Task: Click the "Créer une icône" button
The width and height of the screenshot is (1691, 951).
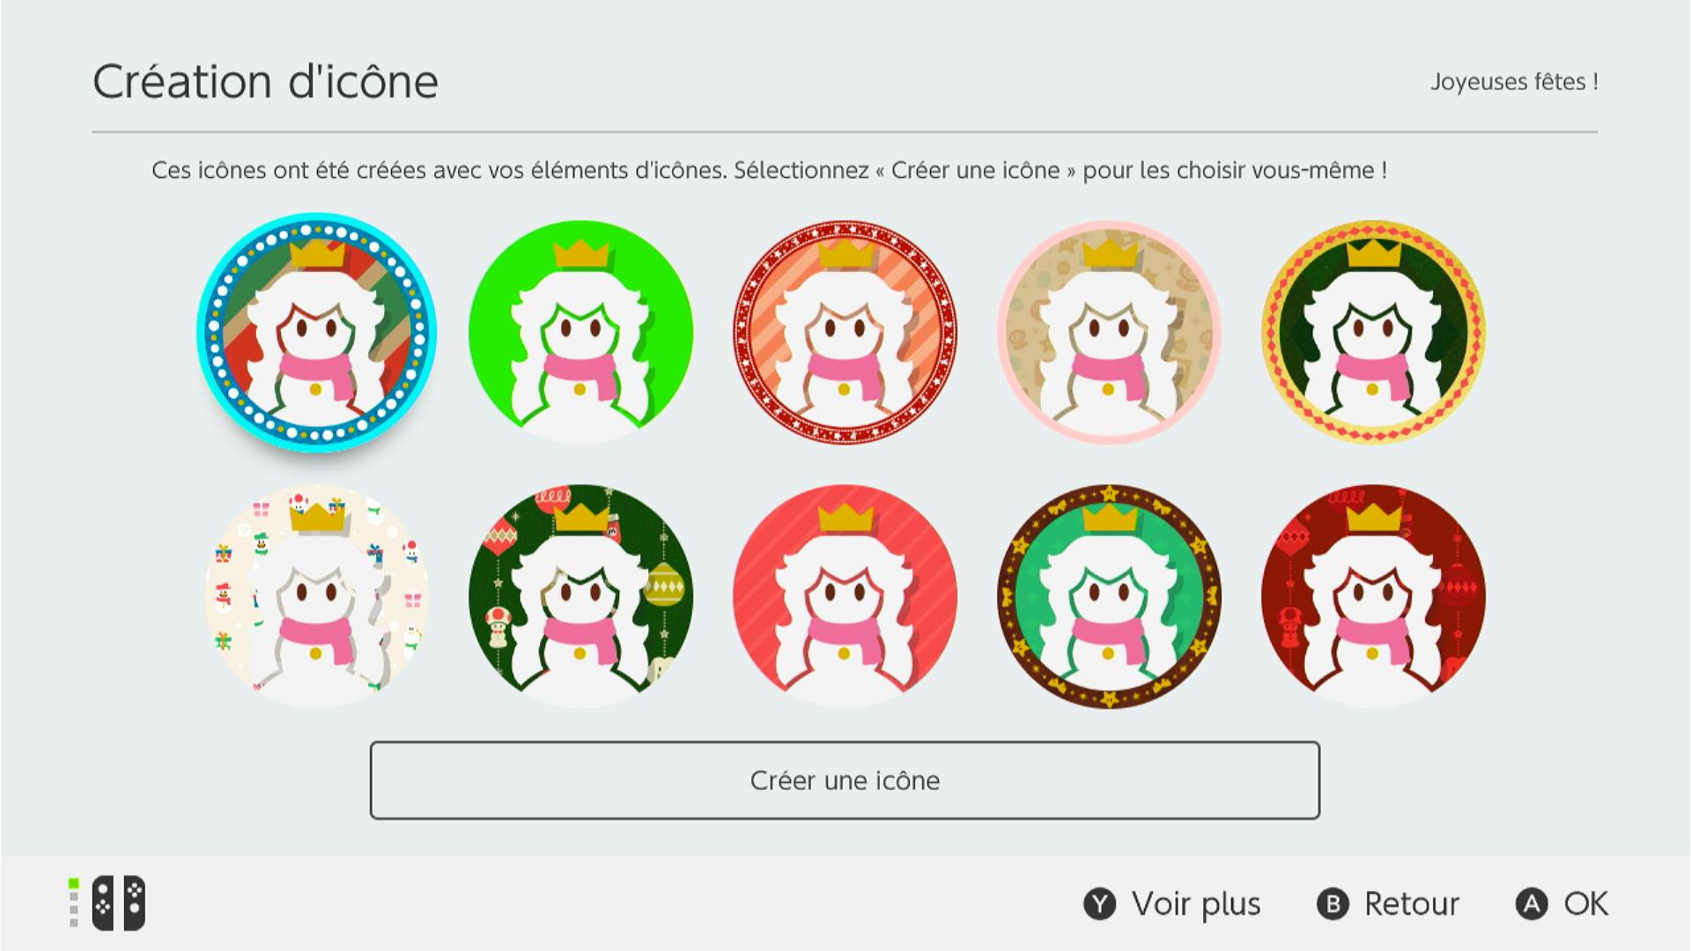Action: (x=845, y=780)
